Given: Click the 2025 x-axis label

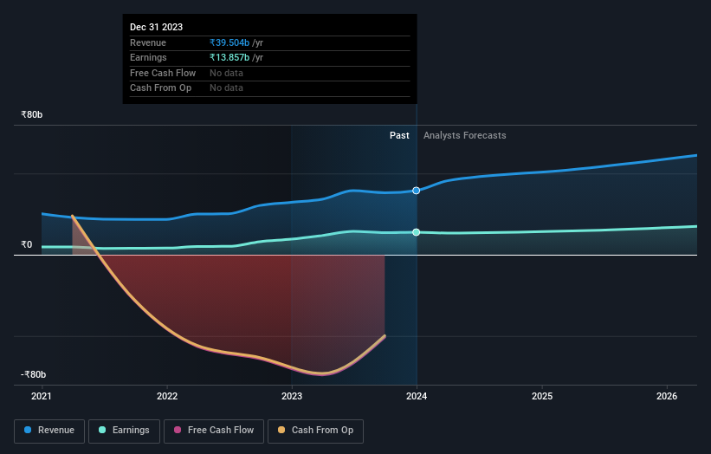Looking at the screenshot, I should pos(542,396).
